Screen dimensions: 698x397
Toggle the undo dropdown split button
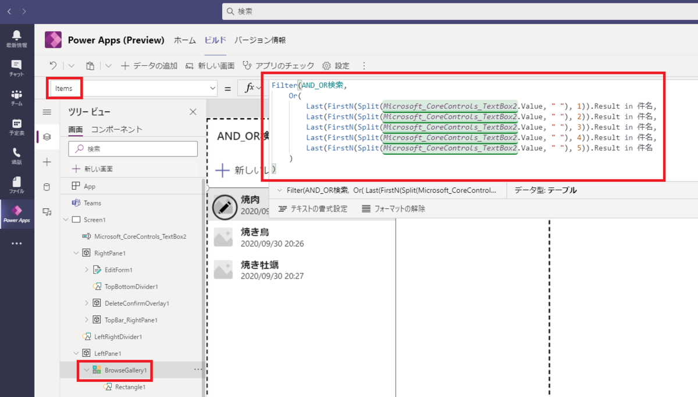coord(70,66)
